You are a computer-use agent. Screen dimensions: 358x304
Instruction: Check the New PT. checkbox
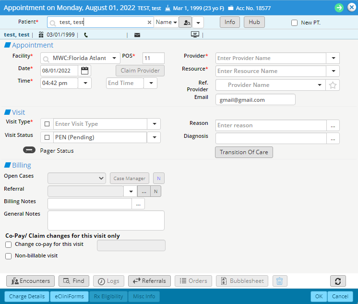pyautogui.click(x=295, y=23)
